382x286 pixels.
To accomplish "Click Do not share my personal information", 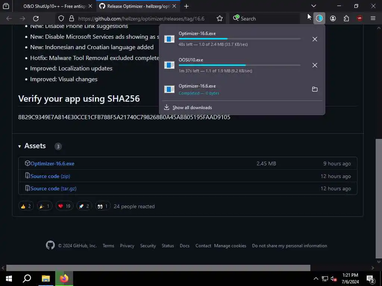I will click(x=289, y=246).
